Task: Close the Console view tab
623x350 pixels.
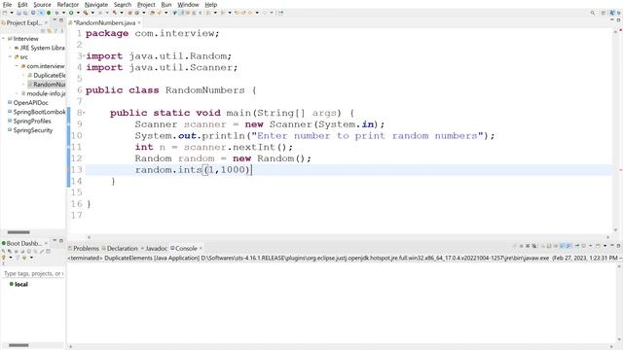Action: tap(201, 248)
